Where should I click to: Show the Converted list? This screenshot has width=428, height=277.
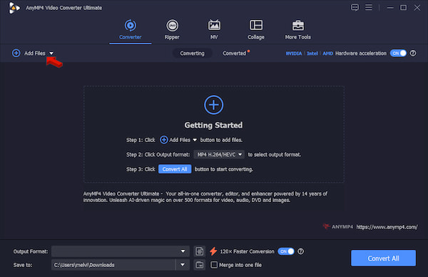[234, 54]
